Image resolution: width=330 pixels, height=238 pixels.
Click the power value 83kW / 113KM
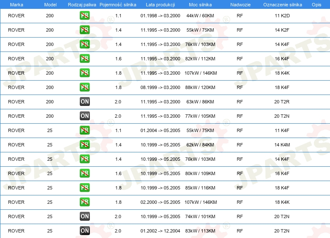click(x=200, y=231)
